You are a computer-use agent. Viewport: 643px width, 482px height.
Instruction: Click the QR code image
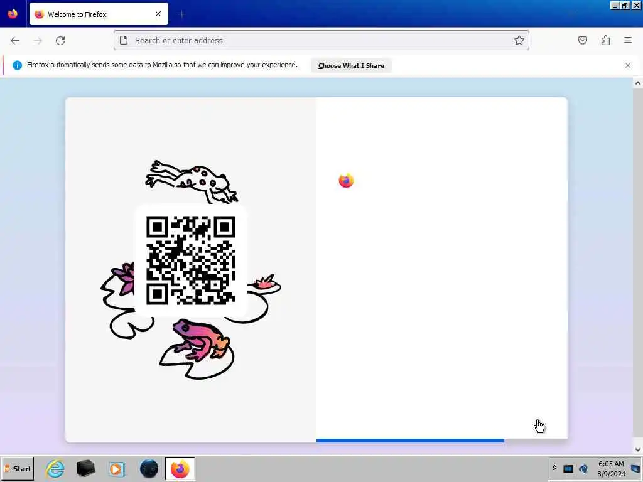click(x=191, y=260)
